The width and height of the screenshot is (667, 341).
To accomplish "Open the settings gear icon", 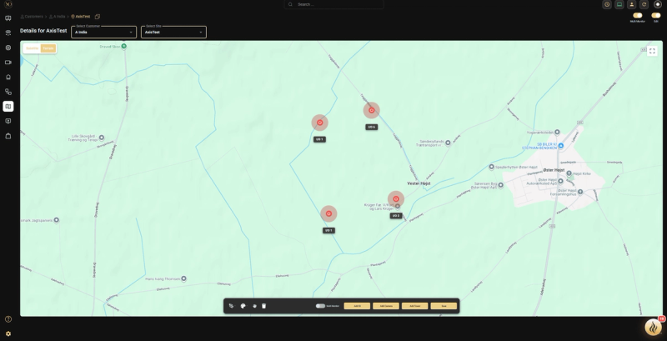I will click(x=8, y=333).
